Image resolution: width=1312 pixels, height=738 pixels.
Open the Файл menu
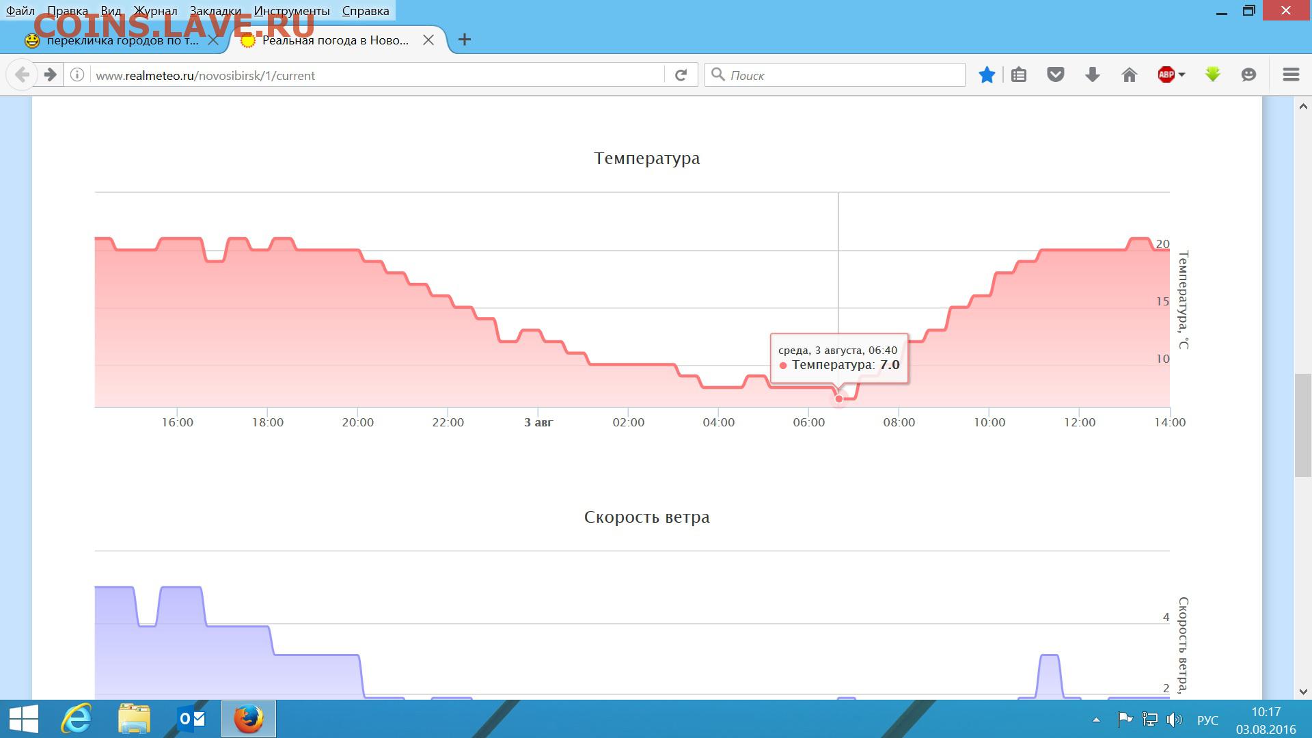pos(20,11)
